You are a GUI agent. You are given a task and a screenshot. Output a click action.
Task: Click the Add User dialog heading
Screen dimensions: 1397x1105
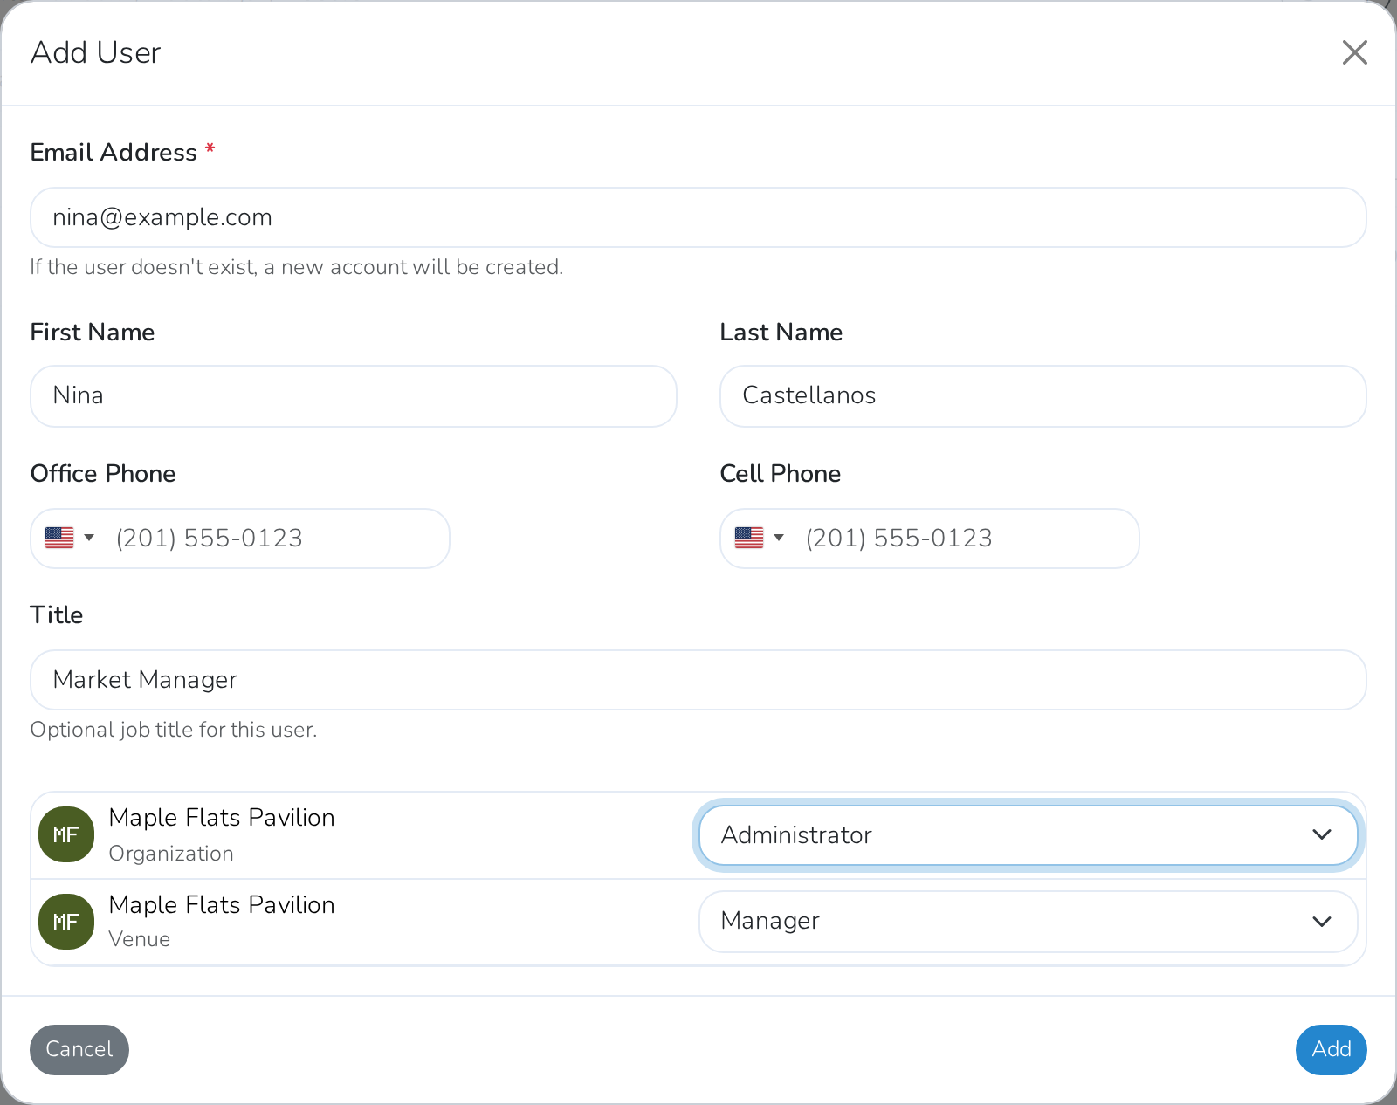tap(96, 52)
